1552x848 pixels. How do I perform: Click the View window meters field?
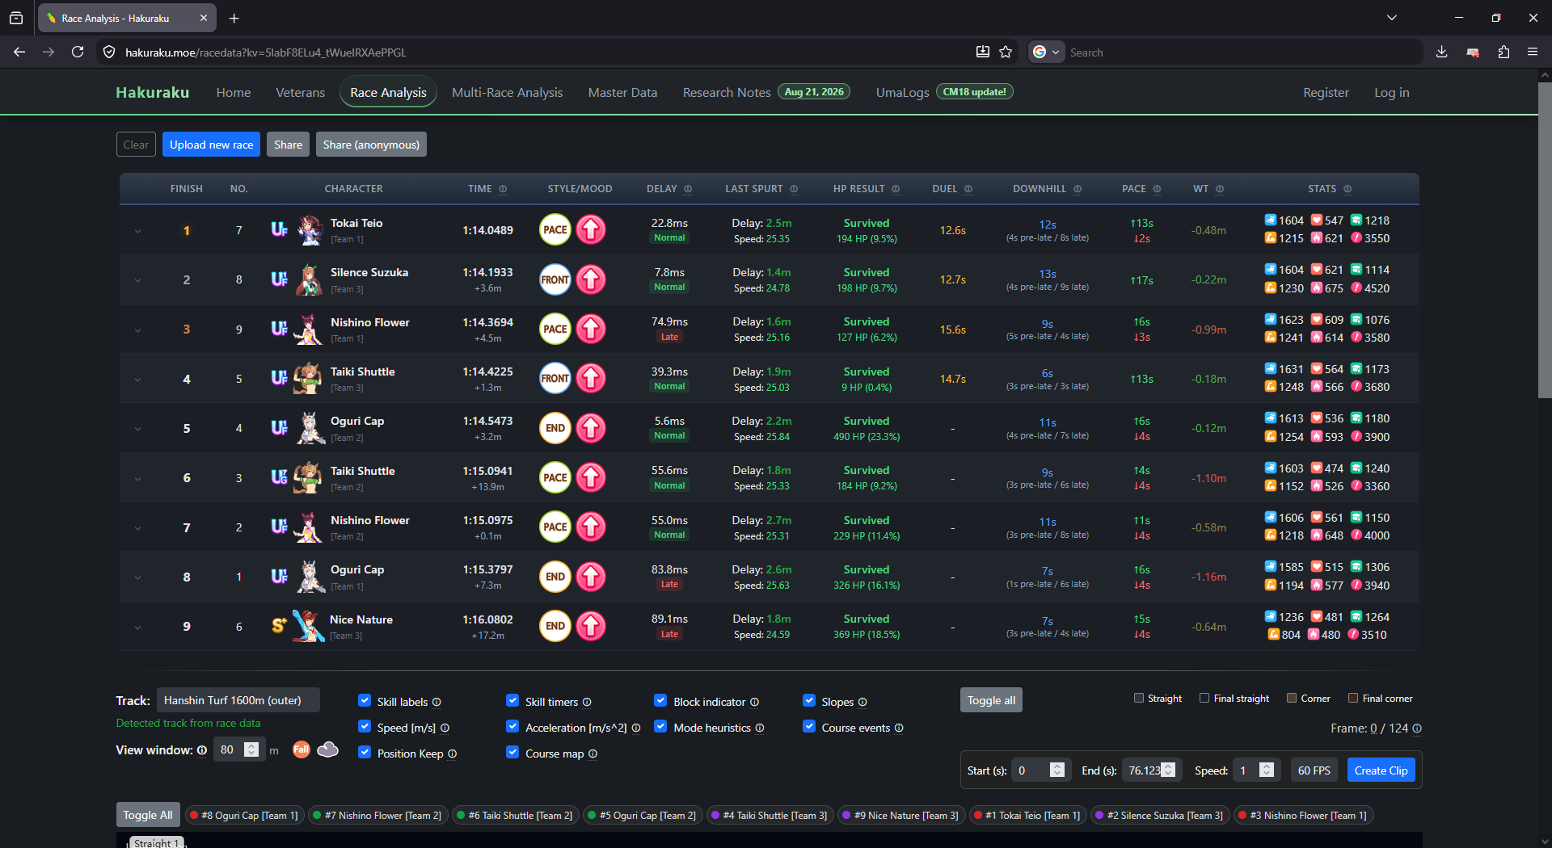click(x=239, y=749)
